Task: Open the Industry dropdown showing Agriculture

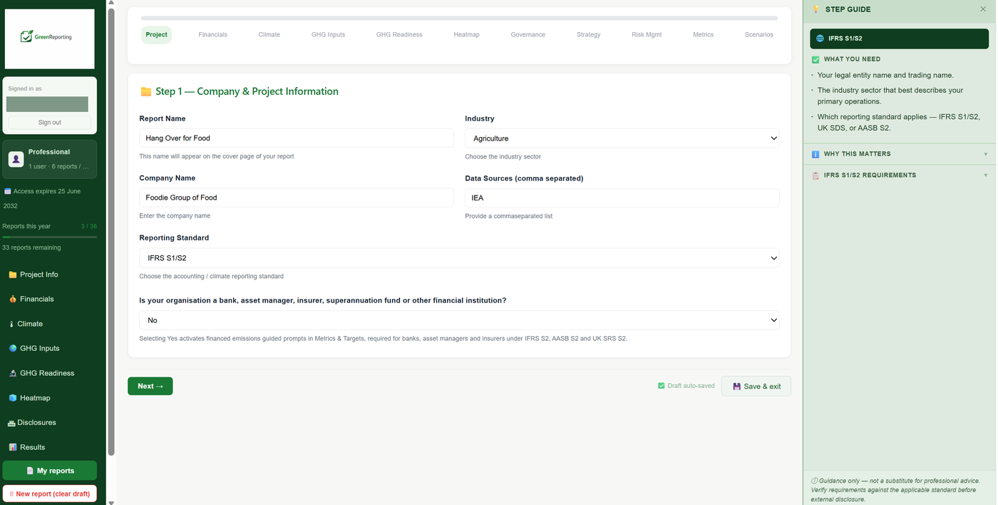Action: pyautogui.click(x=622, y=138)
